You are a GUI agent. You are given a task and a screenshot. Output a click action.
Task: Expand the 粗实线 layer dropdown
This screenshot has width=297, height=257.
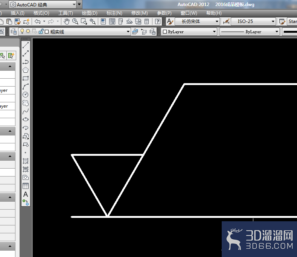pyautogui.click(x=128, y=32)
